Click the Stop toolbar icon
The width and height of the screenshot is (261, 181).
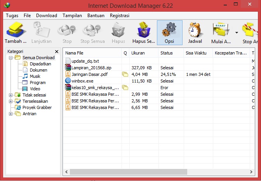[67, 30]
